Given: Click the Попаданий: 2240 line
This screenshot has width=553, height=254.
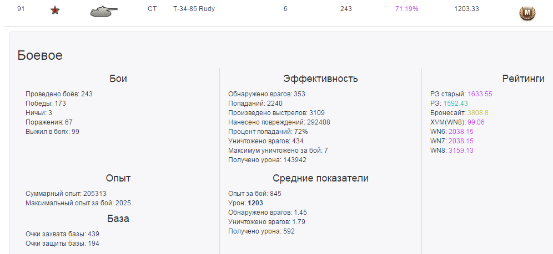Looking at the screenshot, I should point(255,103).
